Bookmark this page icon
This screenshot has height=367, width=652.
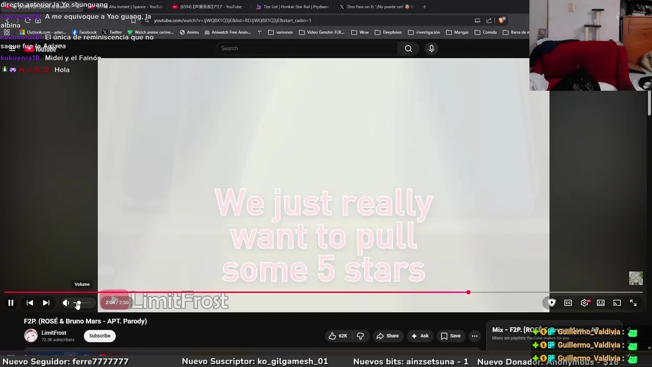coord(133,20)
